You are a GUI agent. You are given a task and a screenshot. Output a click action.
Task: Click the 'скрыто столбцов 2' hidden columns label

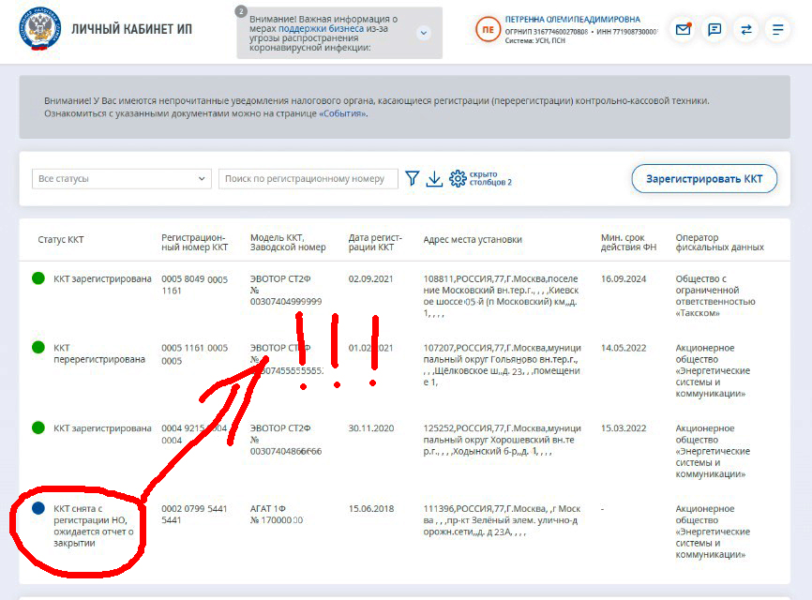(x=490, y=179)
